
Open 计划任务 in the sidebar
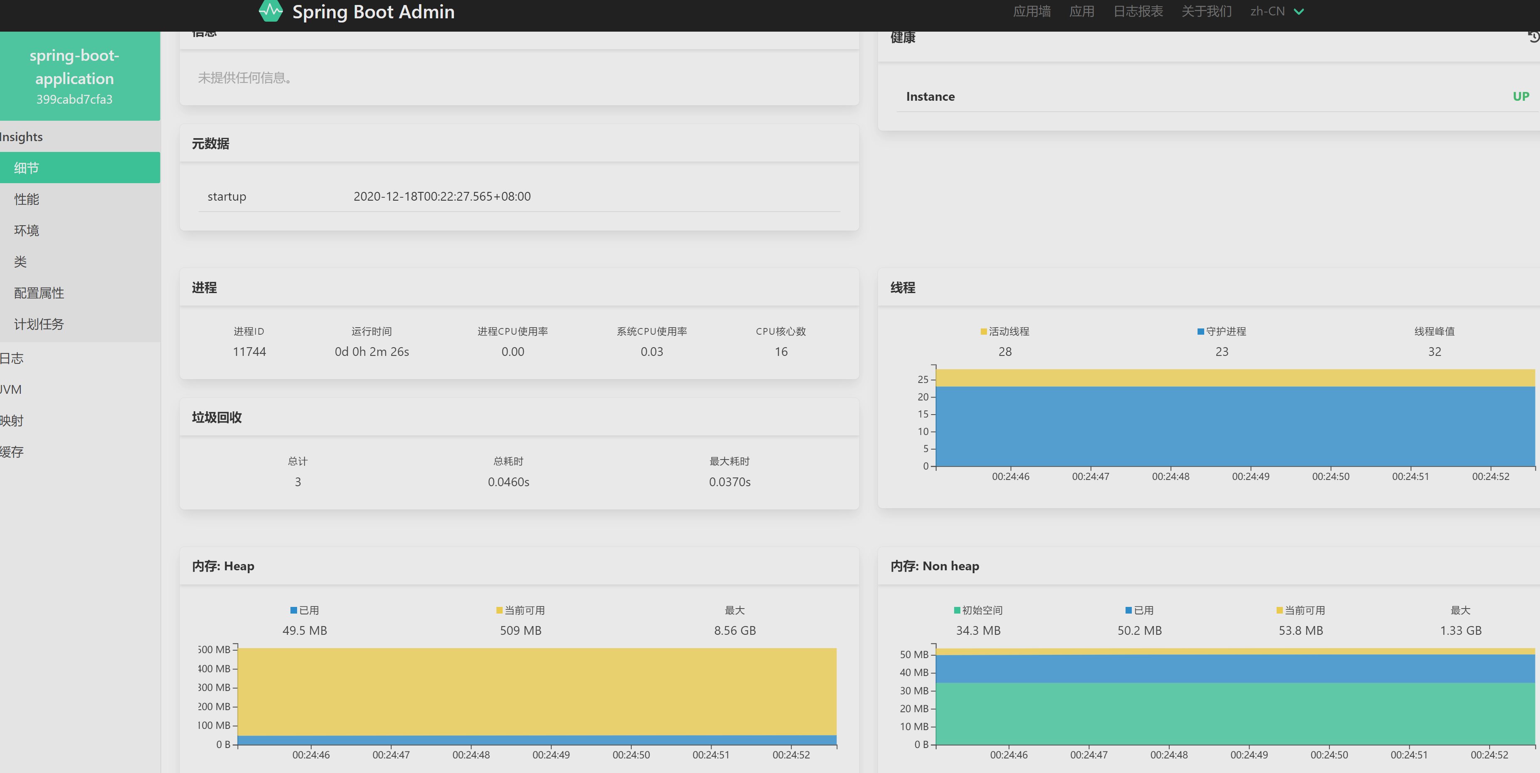pyautogui.click(x=39, y=325)
